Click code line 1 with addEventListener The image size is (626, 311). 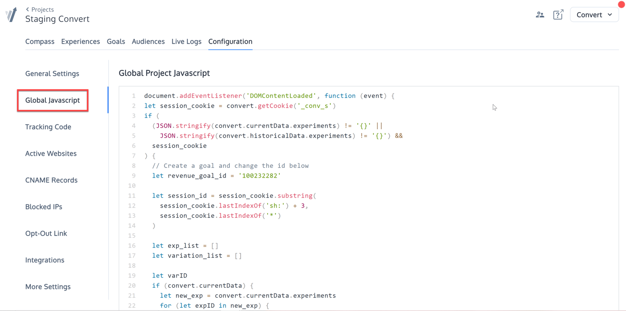point(269,96)
